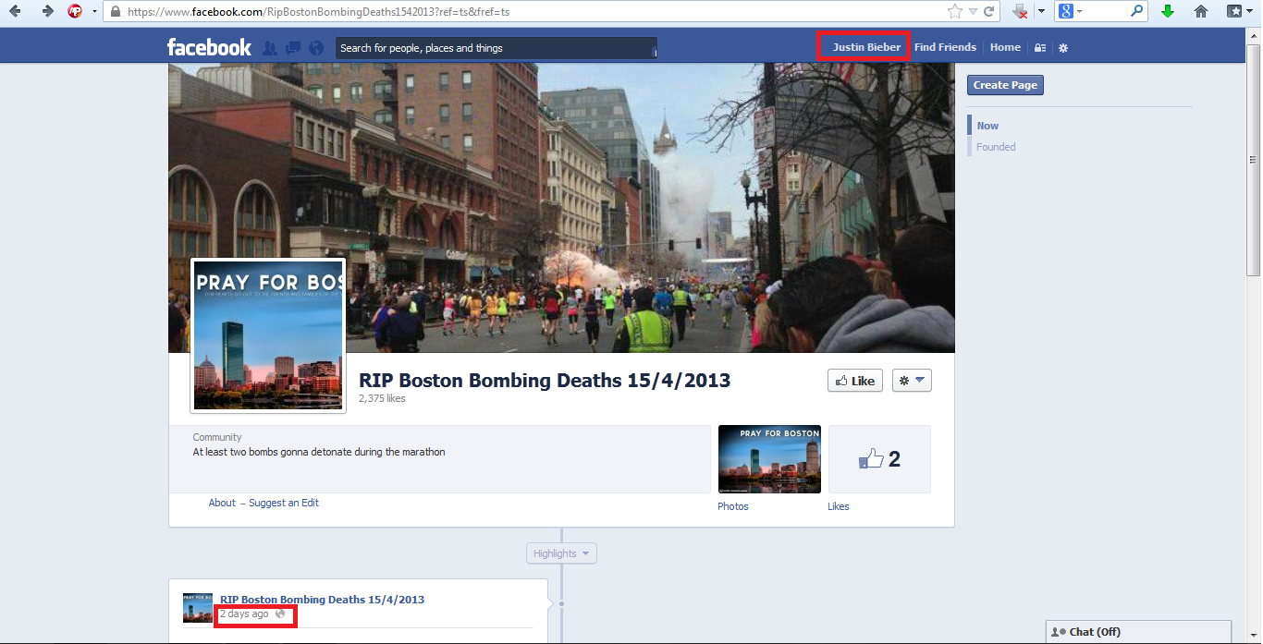Open the Photos thumbnail tile
The image size is (1263, 644).
pyautogui.click(x=769, y=459)
